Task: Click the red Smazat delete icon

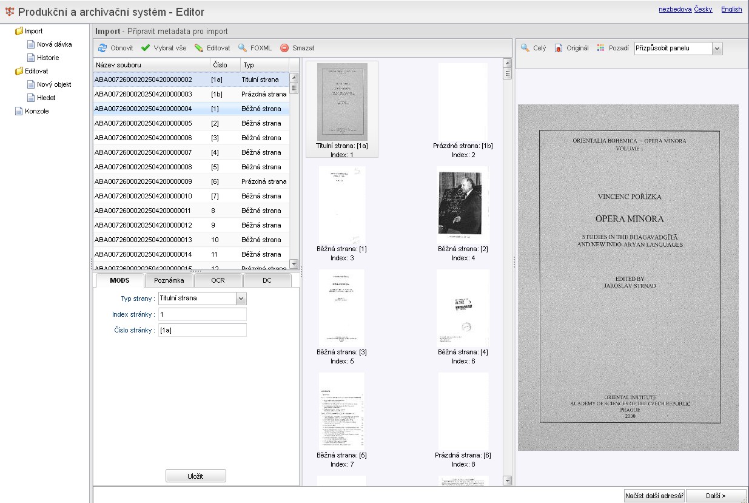Action: pos(284,48)
